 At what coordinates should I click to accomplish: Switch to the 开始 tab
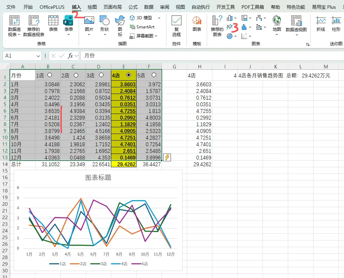[28, 7]
